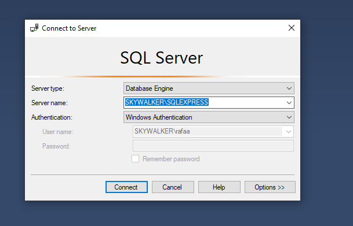Close the Connect to Server dialog
The image size is (353, 226).
coord(292,28)
